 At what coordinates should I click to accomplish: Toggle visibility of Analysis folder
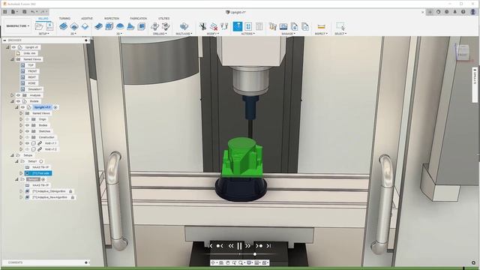(18, 95)
